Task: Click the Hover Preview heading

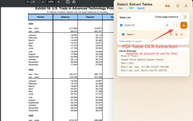Action: click(128, 51)
